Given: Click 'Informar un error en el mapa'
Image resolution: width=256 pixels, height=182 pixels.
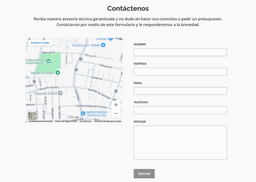Looking at the screenshot, I should 107,121.
